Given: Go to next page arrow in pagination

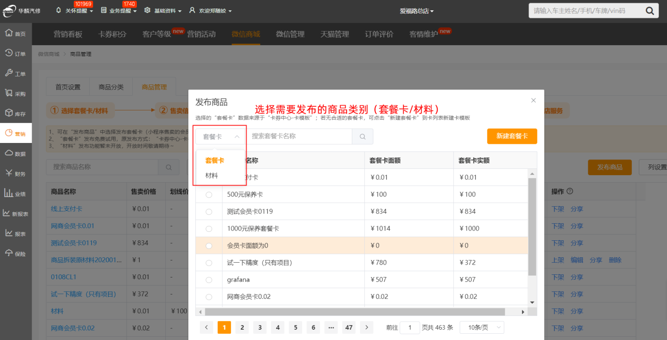Looking at the screenshot, I should click(x=367, y=327).
